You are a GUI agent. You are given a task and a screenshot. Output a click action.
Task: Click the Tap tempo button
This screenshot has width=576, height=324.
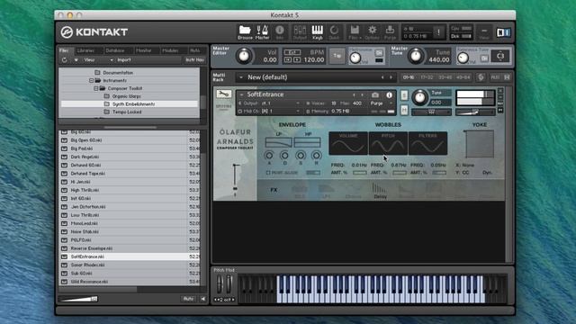click(337, 56)
